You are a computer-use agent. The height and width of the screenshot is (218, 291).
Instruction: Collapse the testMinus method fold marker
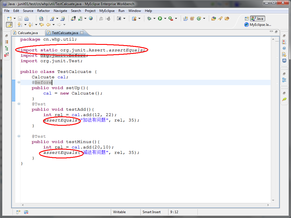coord(19,136)
